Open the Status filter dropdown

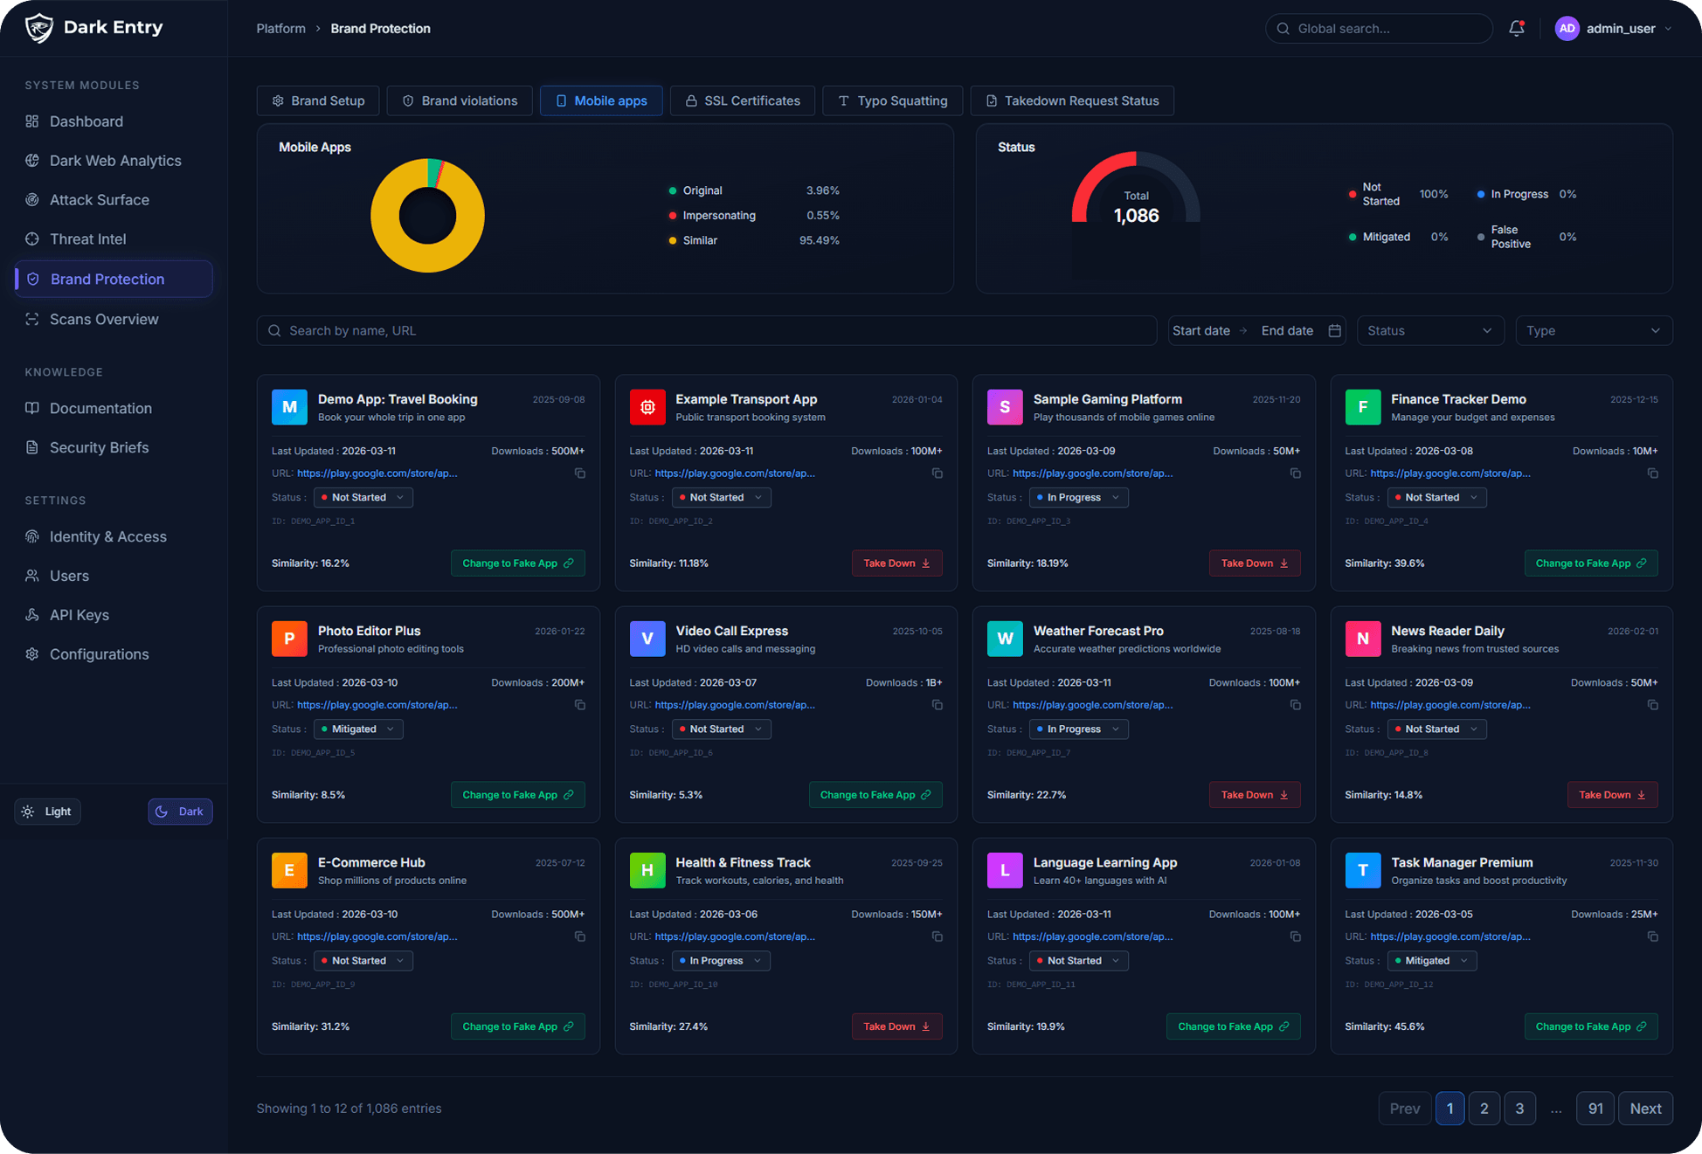[1430, 330]
